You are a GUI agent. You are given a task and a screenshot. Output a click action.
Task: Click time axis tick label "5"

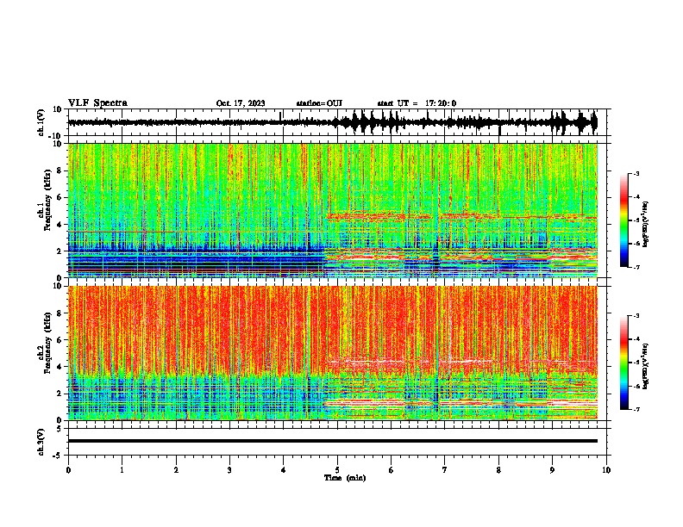[x=337, y=469]
